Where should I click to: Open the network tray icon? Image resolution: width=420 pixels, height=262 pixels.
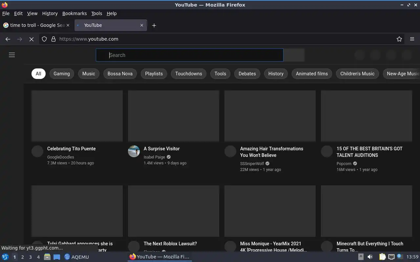coord(391,257)
